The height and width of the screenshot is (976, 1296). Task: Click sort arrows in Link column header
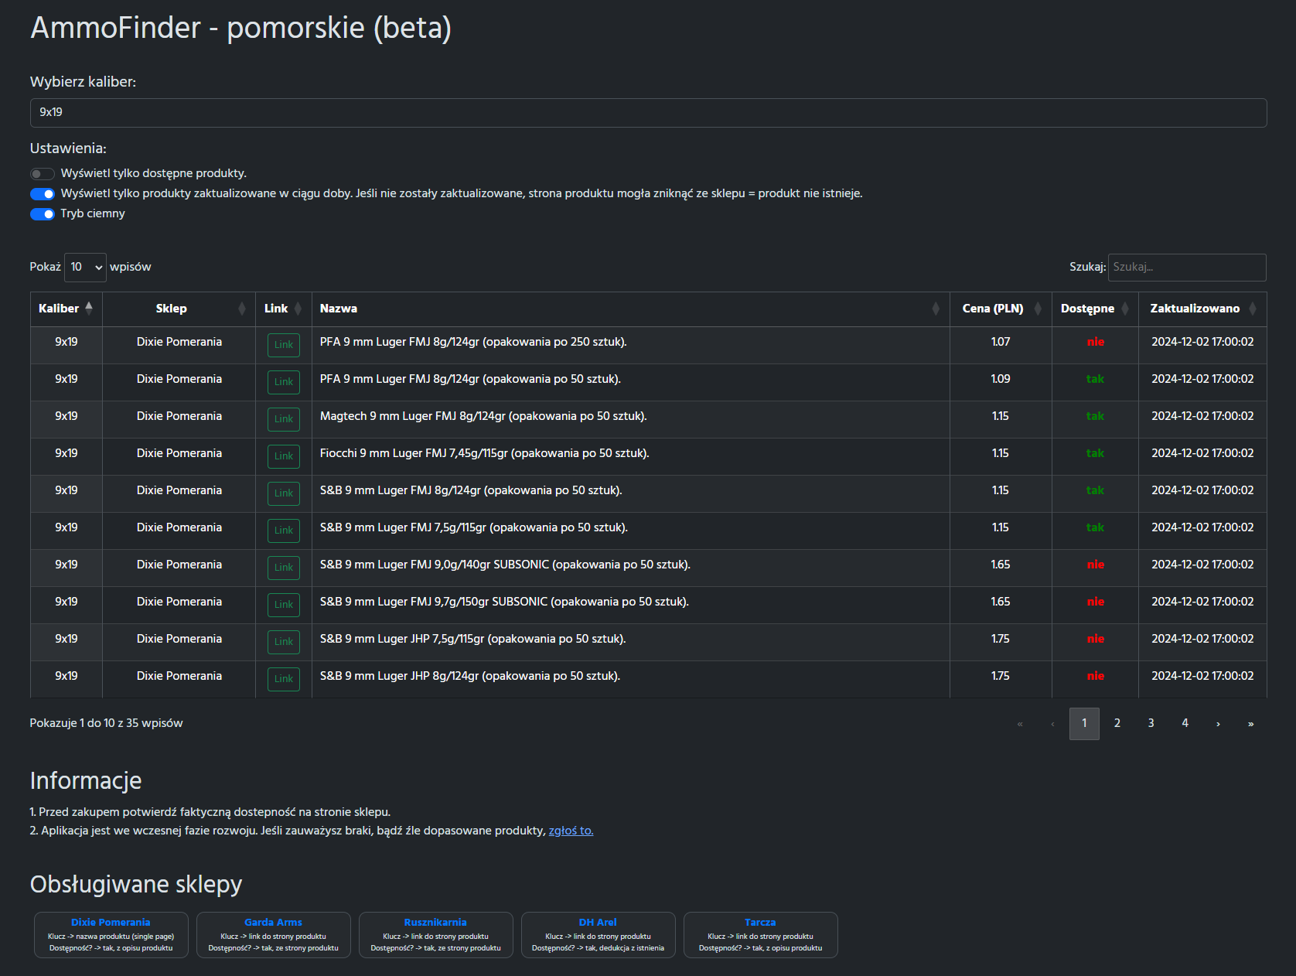298,309
